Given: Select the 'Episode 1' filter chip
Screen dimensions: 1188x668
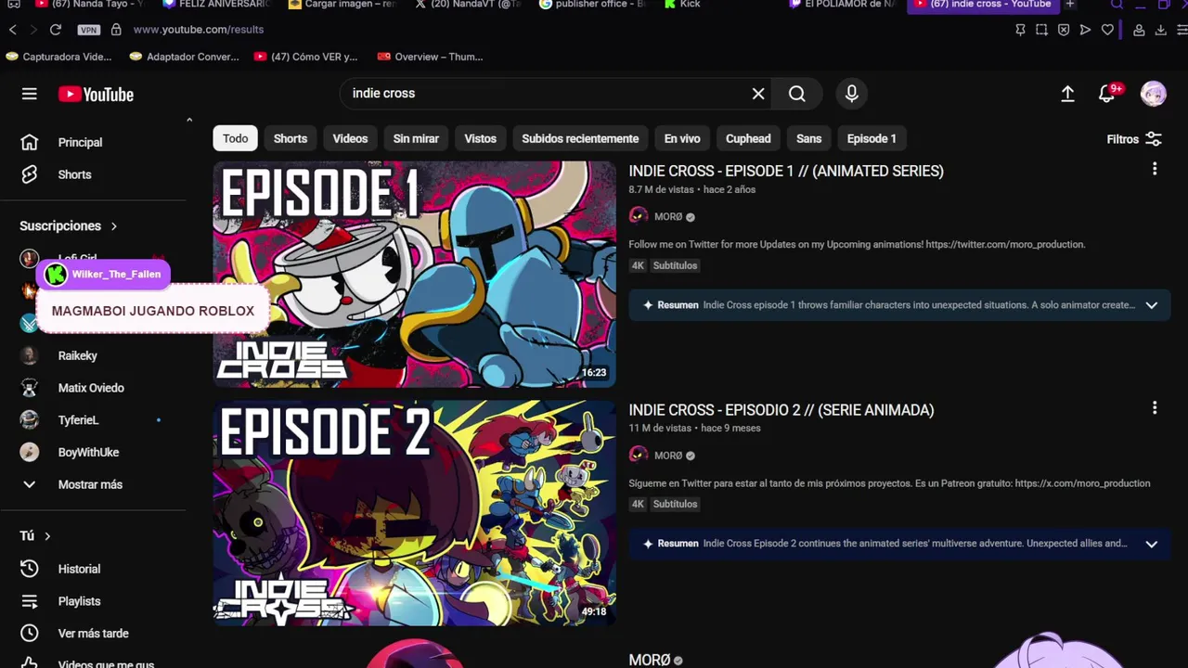Looking at the screenshot, I should click(x=872, y=138).
